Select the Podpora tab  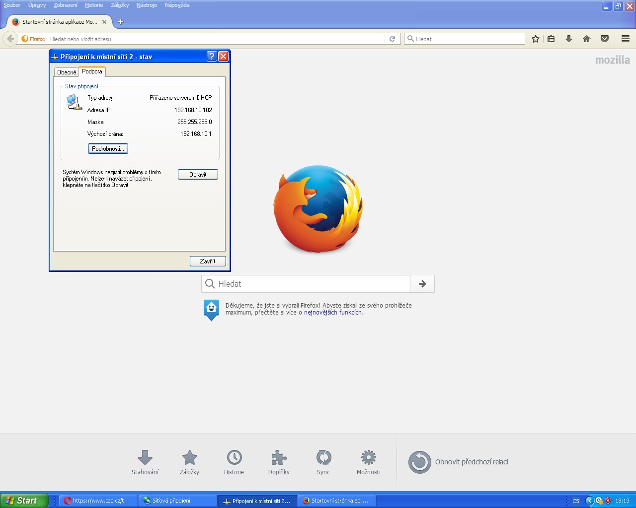92,71
